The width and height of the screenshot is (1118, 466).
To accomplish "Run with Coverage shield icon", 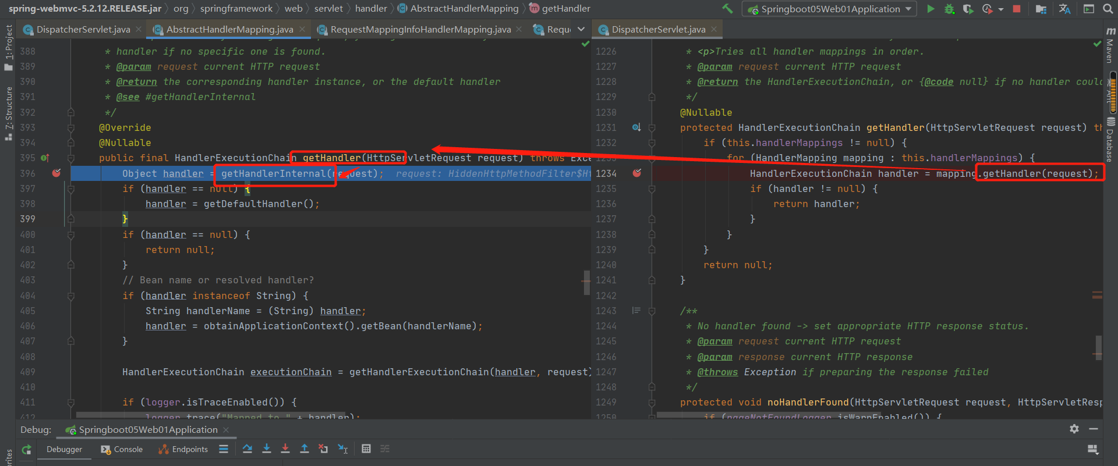I will click(968, 9).
